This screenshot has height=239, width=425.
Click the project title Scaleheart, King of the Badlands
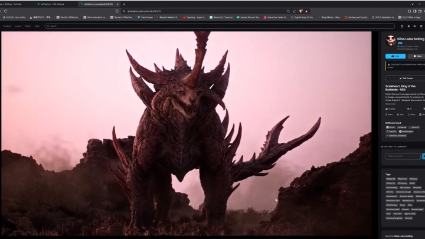[x=400, y=88]
